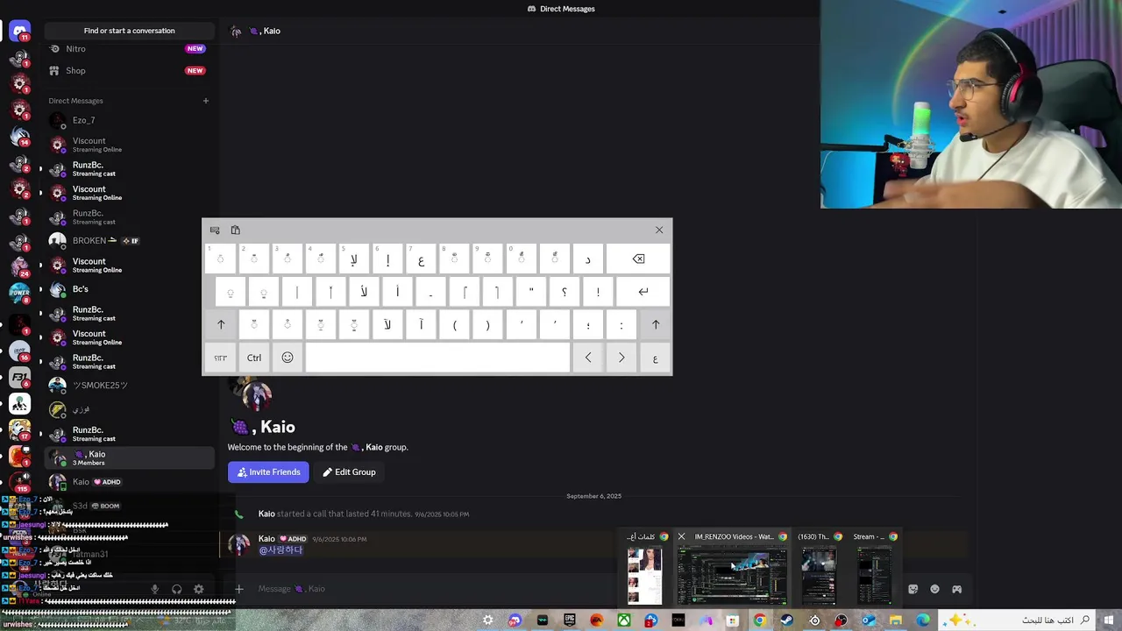Screen dimensions: 1122x631
Task: Open Xbox app from taskbar
Action: [624, 620]
